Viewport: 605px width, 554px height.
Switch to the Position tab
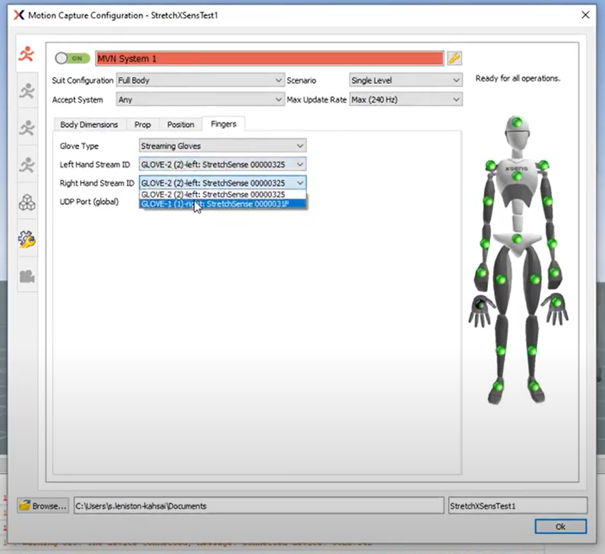tap(181, 125)
